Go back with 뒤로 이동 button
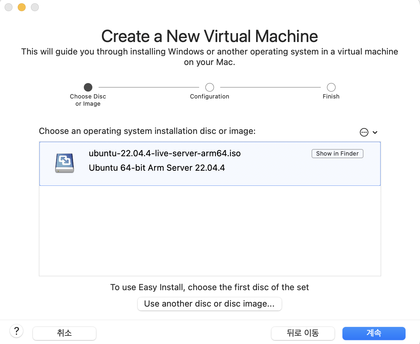The height and width of the screenshot is (344, 420). tap(303, 333)
